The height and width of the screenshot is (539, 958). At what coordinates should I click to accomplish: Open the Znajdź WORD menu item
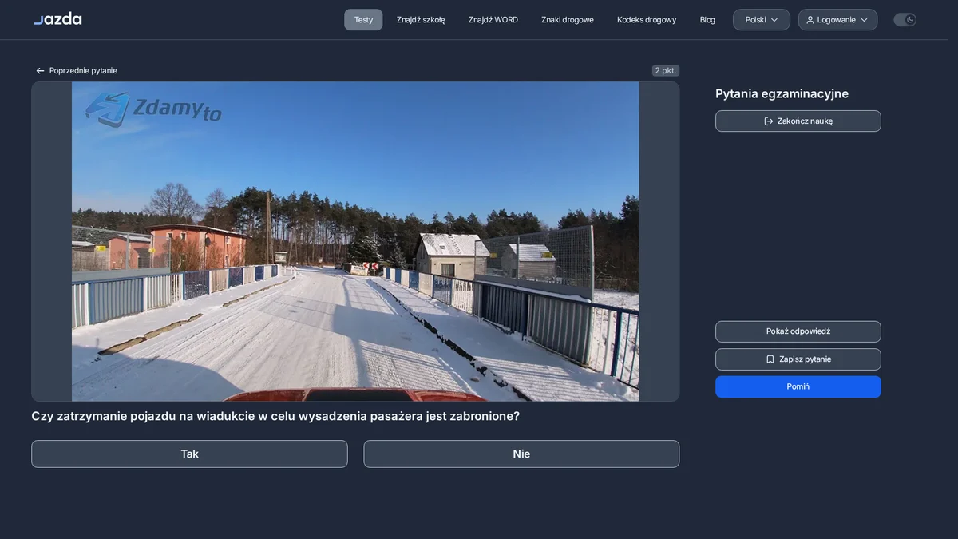pos(493,20)
